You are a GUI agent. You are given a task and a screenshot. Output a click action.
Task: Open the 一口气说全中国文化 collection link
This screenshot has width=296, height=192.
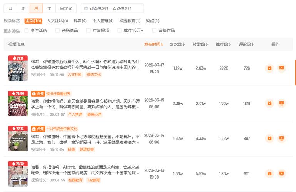coord(62,129)
